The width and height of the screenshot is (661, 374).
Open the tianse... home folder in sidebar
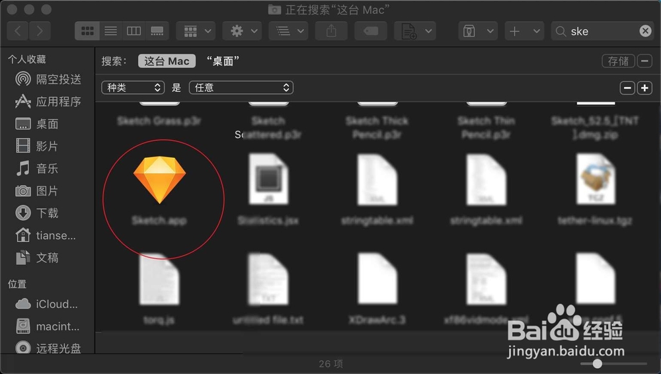[46, 235]
